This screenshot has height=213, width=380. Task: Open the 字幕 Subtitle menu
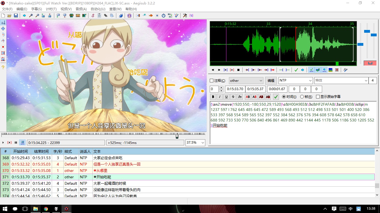pyautogui.click(x=36, y=9)
